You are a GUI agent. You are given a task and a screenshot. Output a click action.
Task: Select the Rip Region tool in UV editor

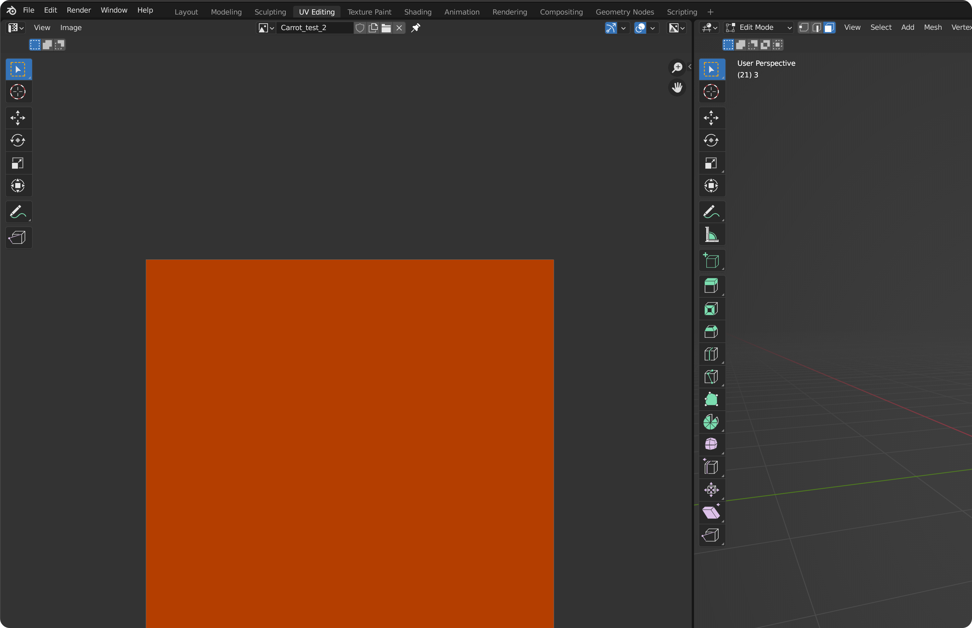click(18, 237)
